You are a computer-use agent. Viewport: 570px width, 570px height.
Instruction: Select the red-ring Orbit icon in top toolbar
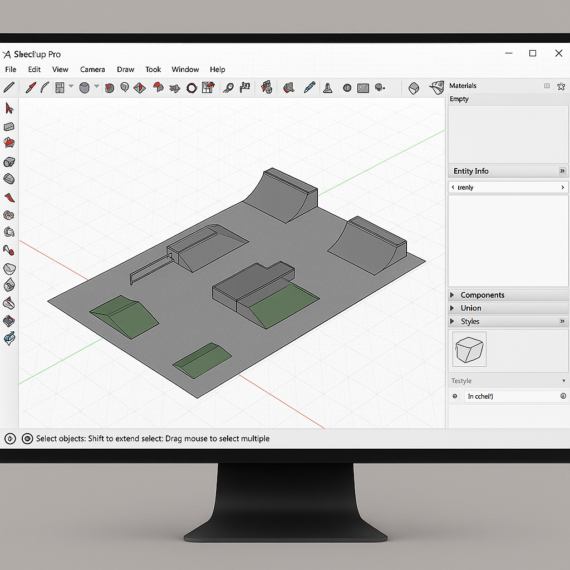click(x=192, y=87)
